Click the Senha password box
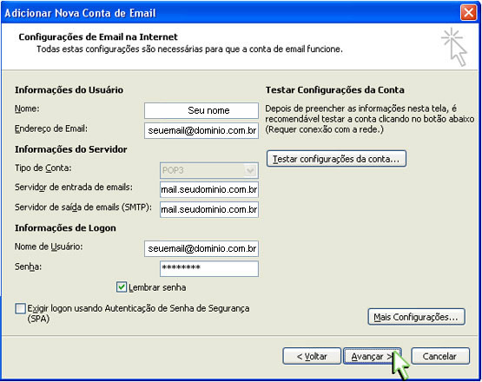Image resolution: width=482 pixels, height=382 pixels. click(209, 268)
